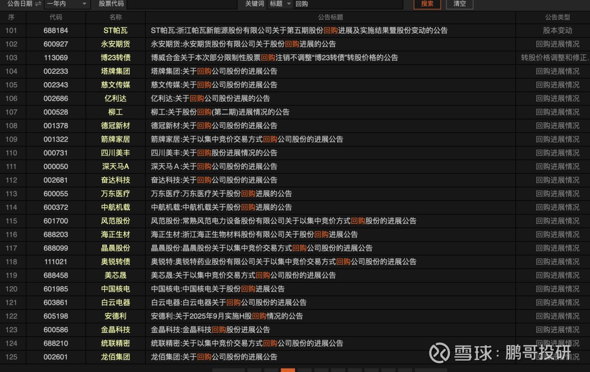Select stock name 奥锐转债
590x372 pixels.
pos(116,262)
